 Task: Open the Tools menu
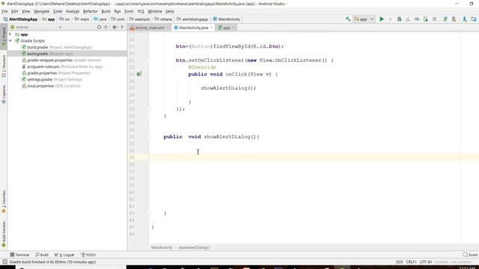[x=129, y=11]
